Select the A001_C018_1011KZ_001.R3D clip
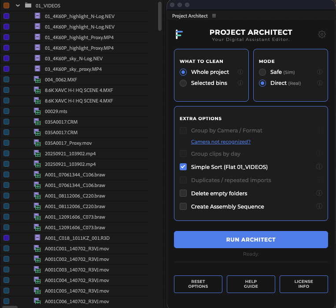Viewport: 336px width, 308px height. tap(77, 238)
